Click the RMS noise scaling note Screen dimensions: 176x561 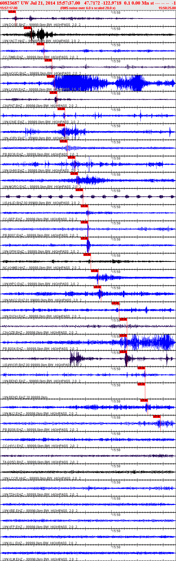88,8
